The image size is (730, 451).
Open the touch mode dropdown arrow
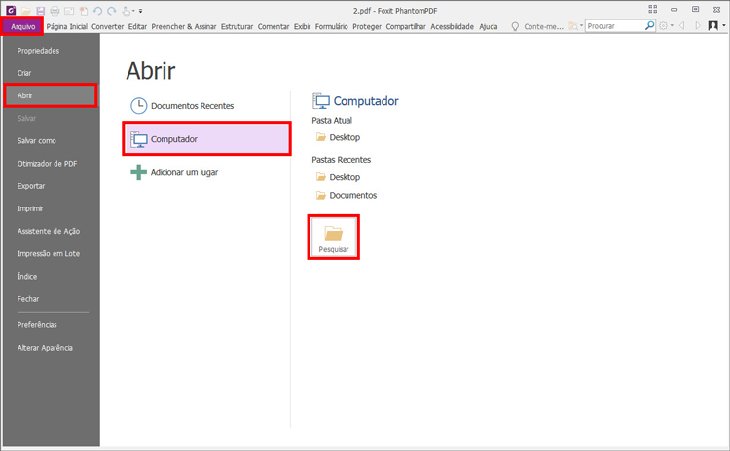point(133,11)
